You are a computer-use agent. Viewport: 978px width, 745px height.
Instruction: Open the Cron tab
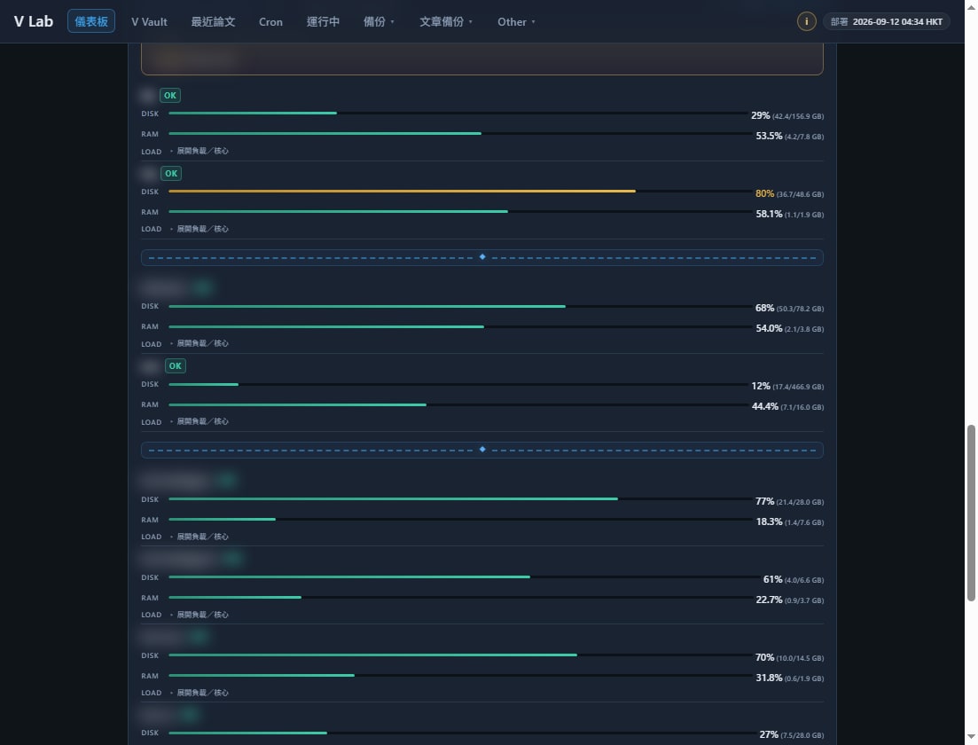[x=270, y=21]
